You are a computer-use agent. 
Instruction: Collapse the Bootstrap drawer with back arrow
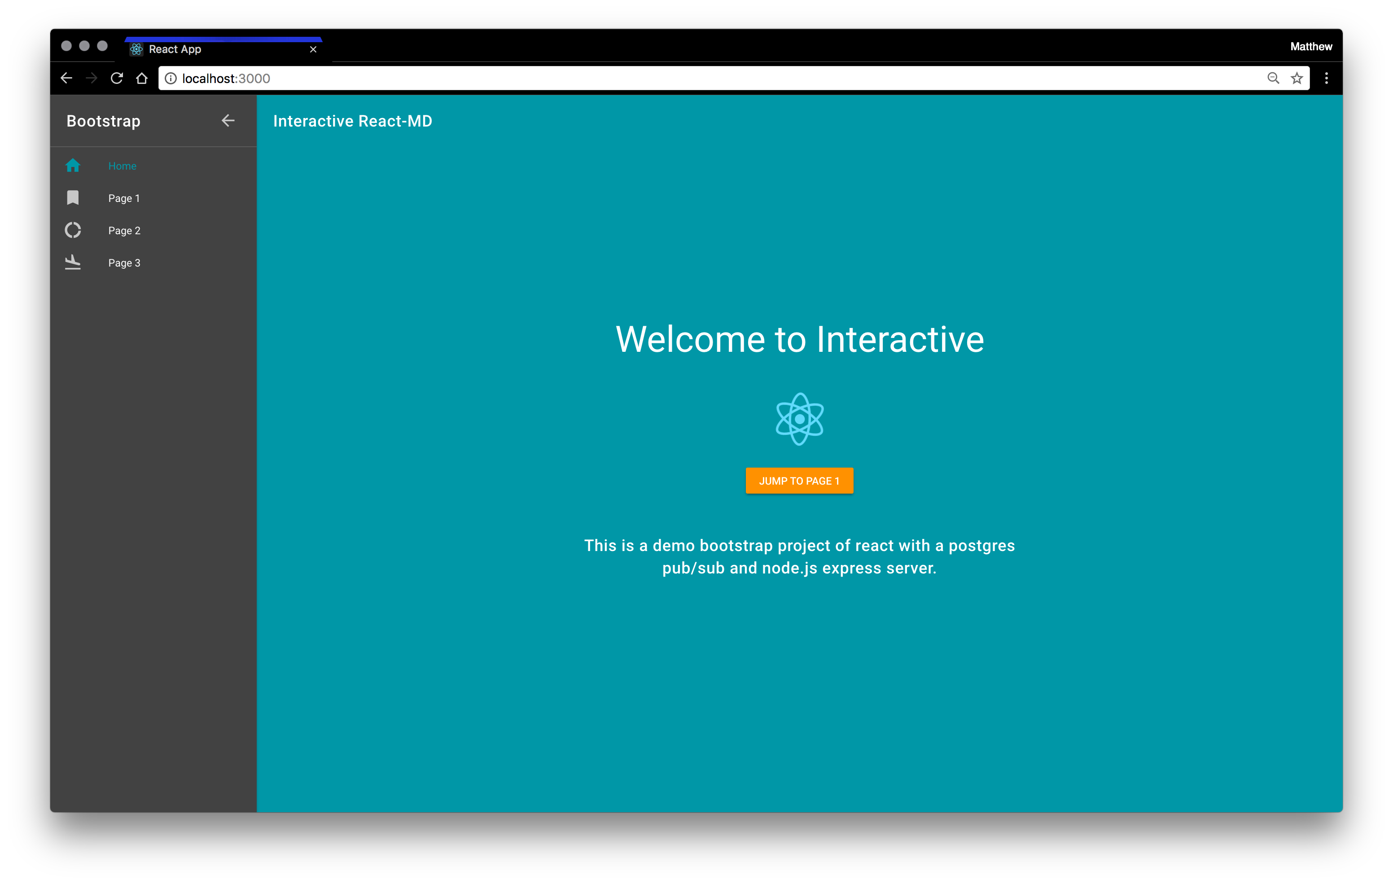[x=228, y=120]
